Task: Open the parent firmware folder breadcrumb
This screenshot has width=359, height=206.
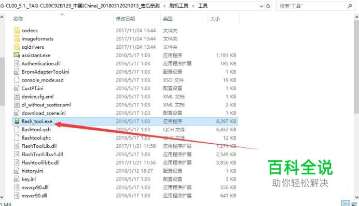Action: [x=80, y=6]
